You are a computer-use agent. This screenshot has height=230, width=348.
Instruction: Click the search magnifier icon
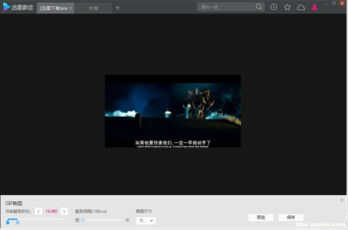click(258, 7)
